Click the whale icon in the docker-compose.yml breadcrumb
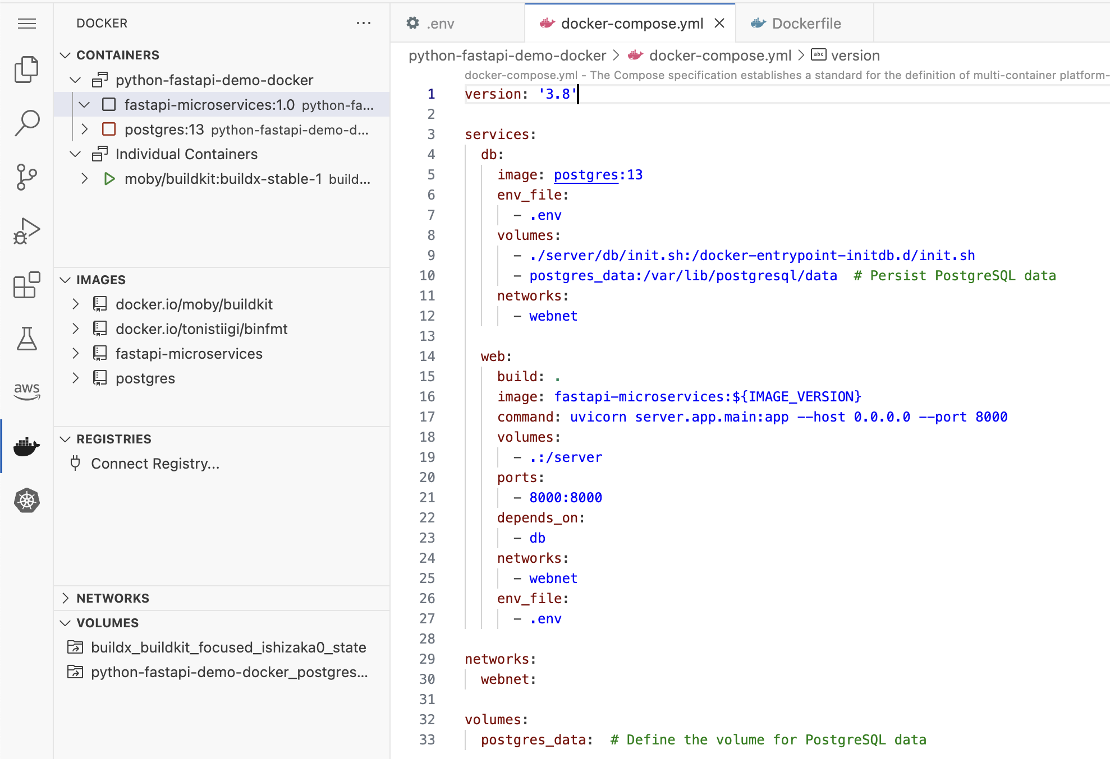The height and width of the screenshot is (759, 1110). coord(635,55)
